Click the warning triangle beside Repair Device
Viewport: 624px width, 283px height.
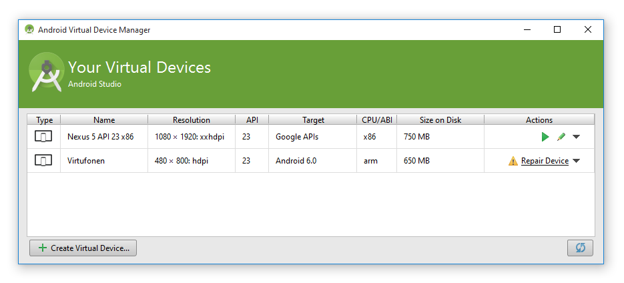point(513,161)
